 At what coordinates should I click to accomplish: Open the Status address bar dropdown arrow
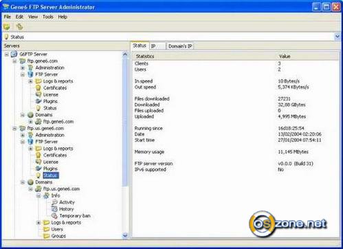click(337, 36)
